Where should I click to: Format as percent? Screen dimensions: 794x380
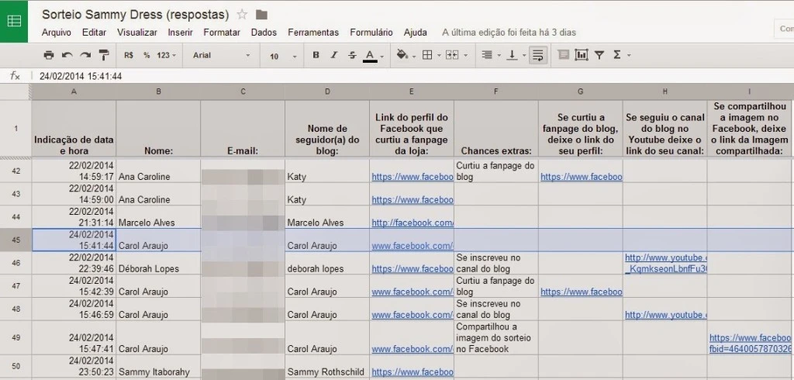click(x=147, y=55)
